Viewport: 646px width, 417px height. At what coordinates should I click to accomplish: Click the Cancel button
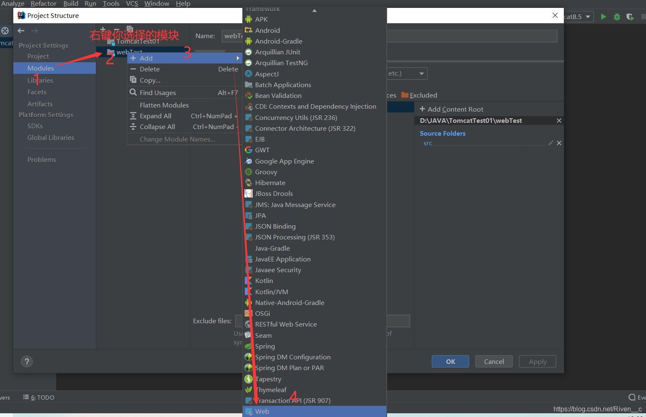point(494,361)
